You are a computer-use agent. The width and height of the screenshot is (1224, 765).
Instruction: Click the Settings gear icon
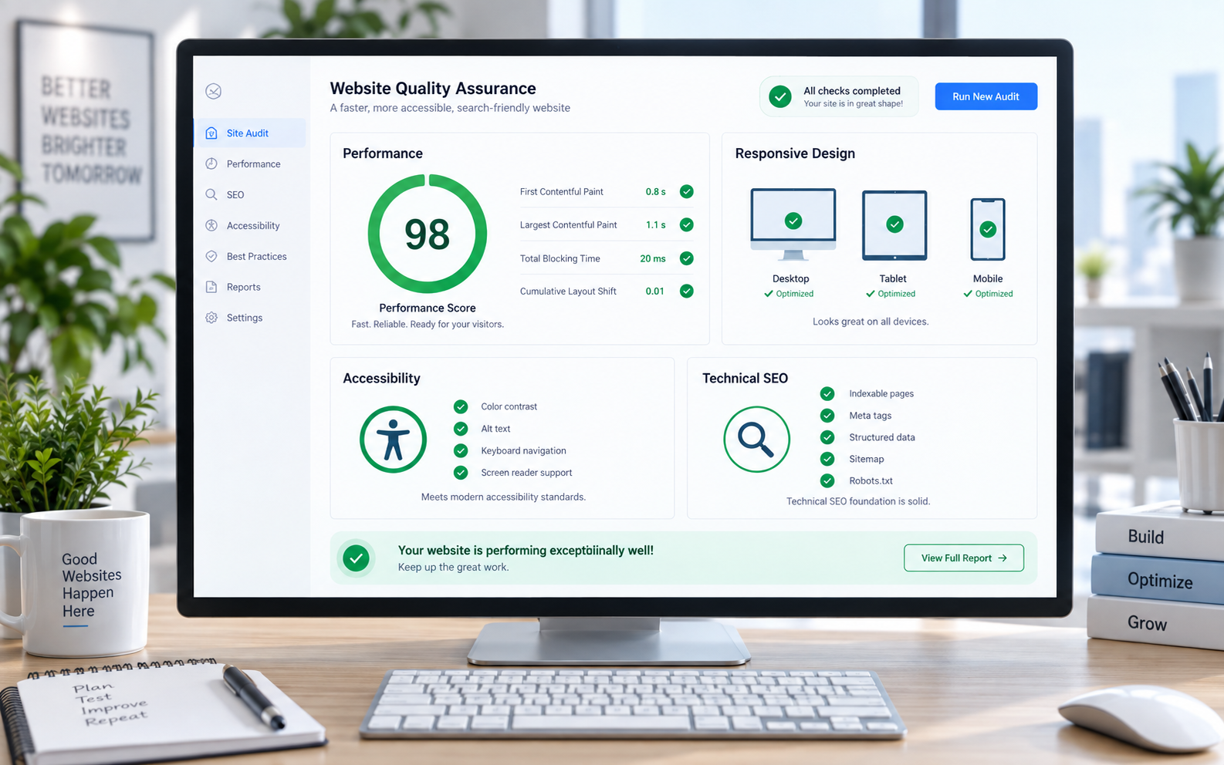click(211, 318)
